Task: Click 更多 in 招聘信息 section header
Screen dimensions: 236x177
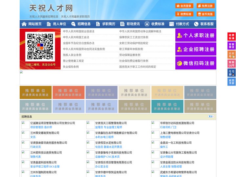Action: [x=211, y=116]
